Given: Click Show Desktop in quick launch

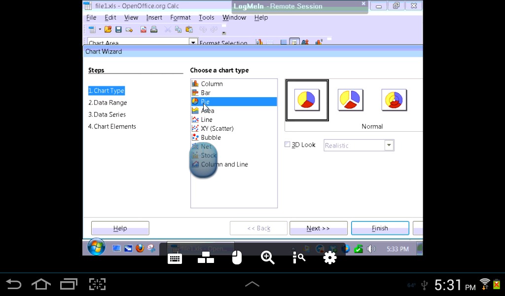Looking at the screenshot, I should click(x=116, y=248).
